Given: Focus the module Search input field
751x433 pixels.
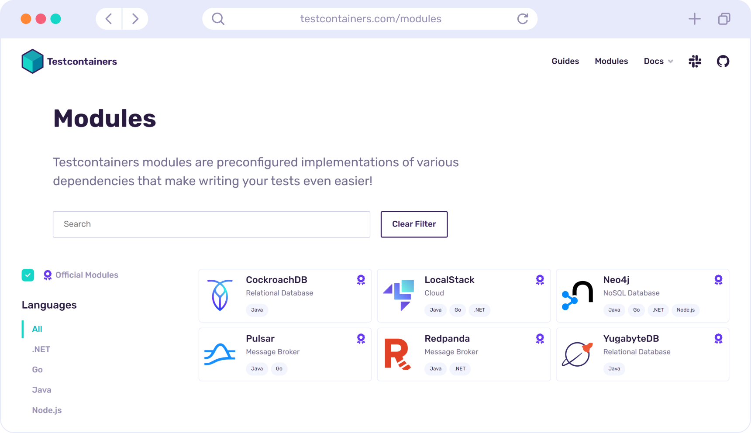Looking at the screenshot, I should pos(211,224).
